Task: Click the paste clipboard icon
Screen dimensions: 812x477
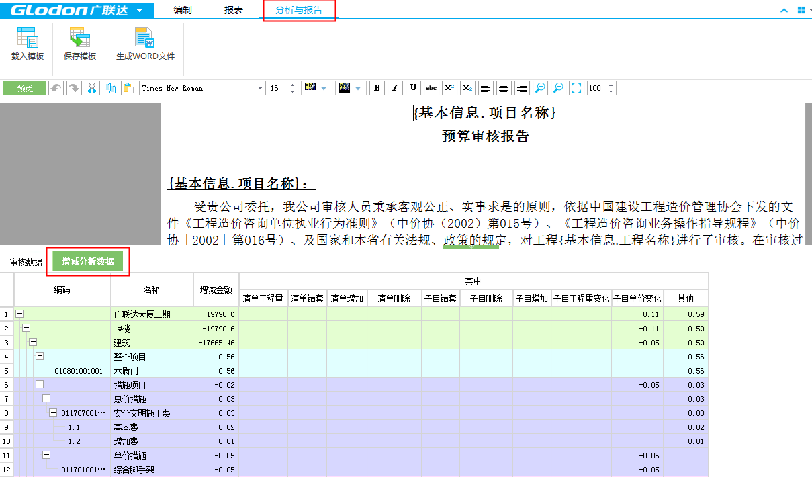Action: coord(128,88)
